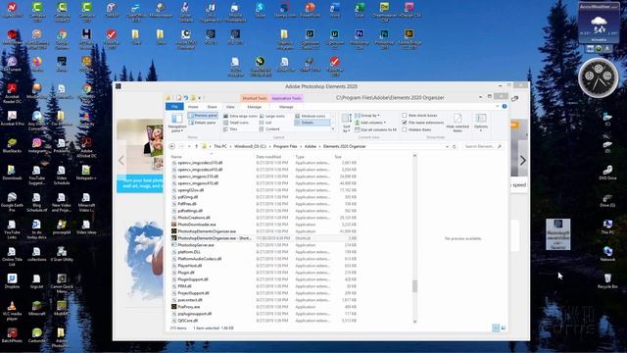The width and height of the screenshot is (627, 353).
Task: Open the Network desktop icon
Action: pyautogui.click(x=607, y=253)
